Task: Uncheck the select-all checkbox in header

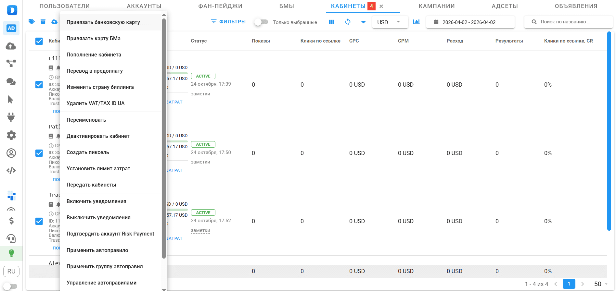Action: 39,41
